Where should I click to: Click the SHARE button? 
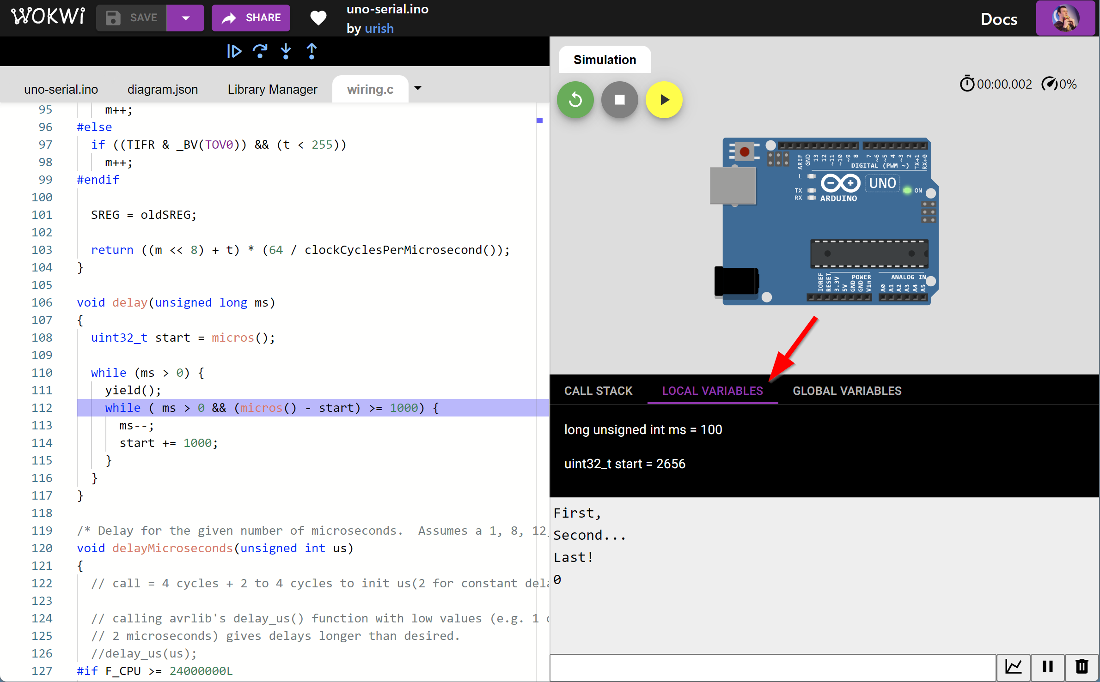point(251,18)
